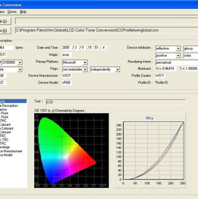
Task: Open the Help menu
Action: point(23,12)
